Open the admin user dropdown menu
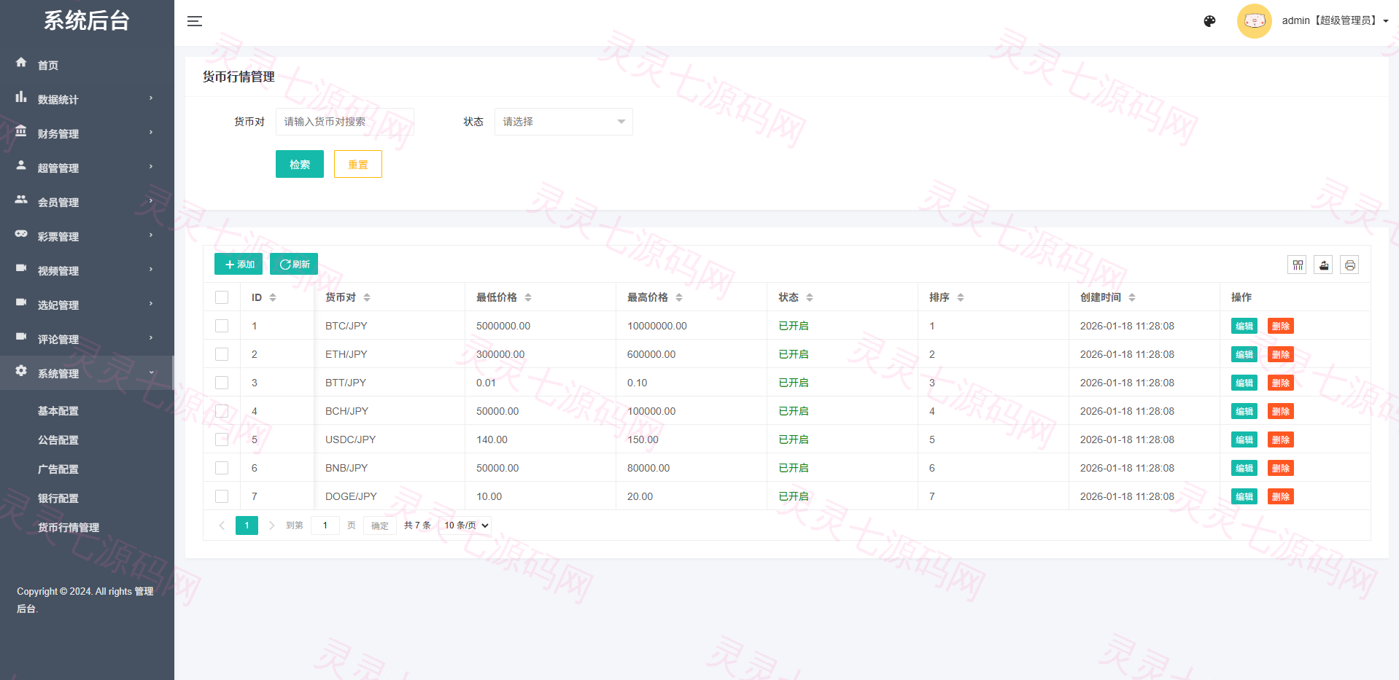Image resolution: width=1399 pixels, height=680 pixels. pos(1335,21)
